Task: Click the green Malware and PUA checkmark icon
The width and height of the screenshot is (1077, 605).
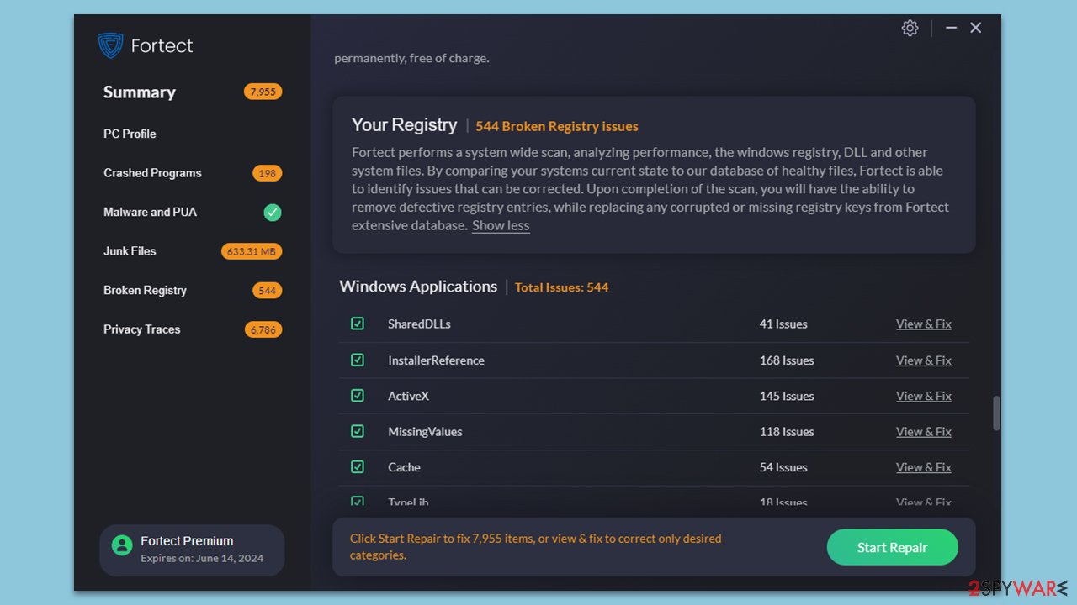Action: click(273, 213)
